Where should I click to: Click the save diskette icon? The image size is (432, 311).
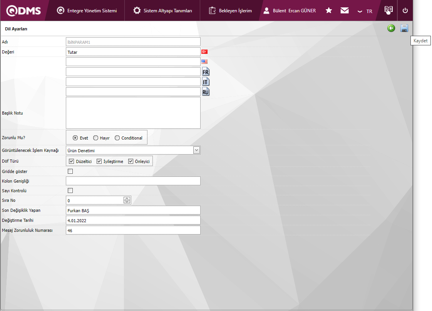404,28
